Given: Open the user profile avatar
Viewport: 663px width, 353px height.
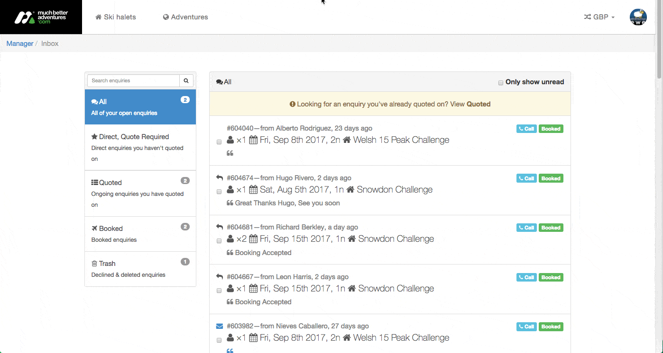Looking at the screenshot, I should 638,17.
